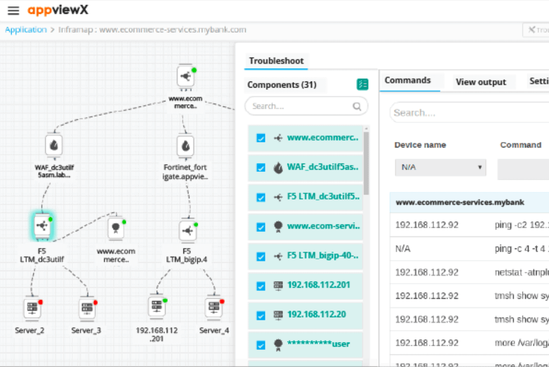Click the components list scrollbar
549x367 pixels.
coord(366,163)
